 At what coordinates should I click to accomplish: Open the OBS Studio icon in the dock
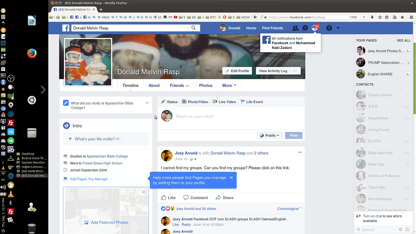(x=11, y=78)
